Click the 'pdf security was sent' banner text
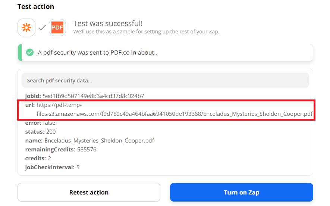The width and height of the screenshot is (330, 206). click(x=97, y=53)
